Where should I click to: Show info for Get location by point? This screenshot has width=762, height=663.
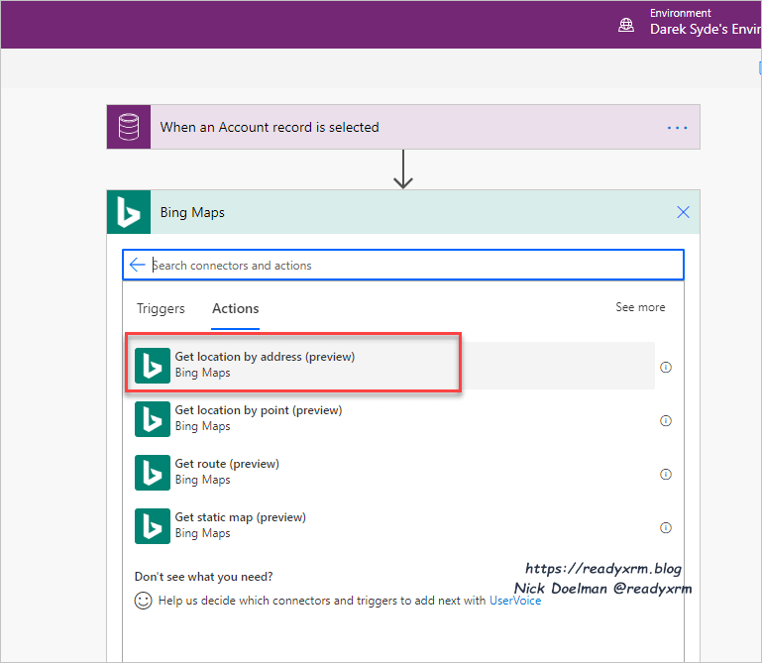666,420
